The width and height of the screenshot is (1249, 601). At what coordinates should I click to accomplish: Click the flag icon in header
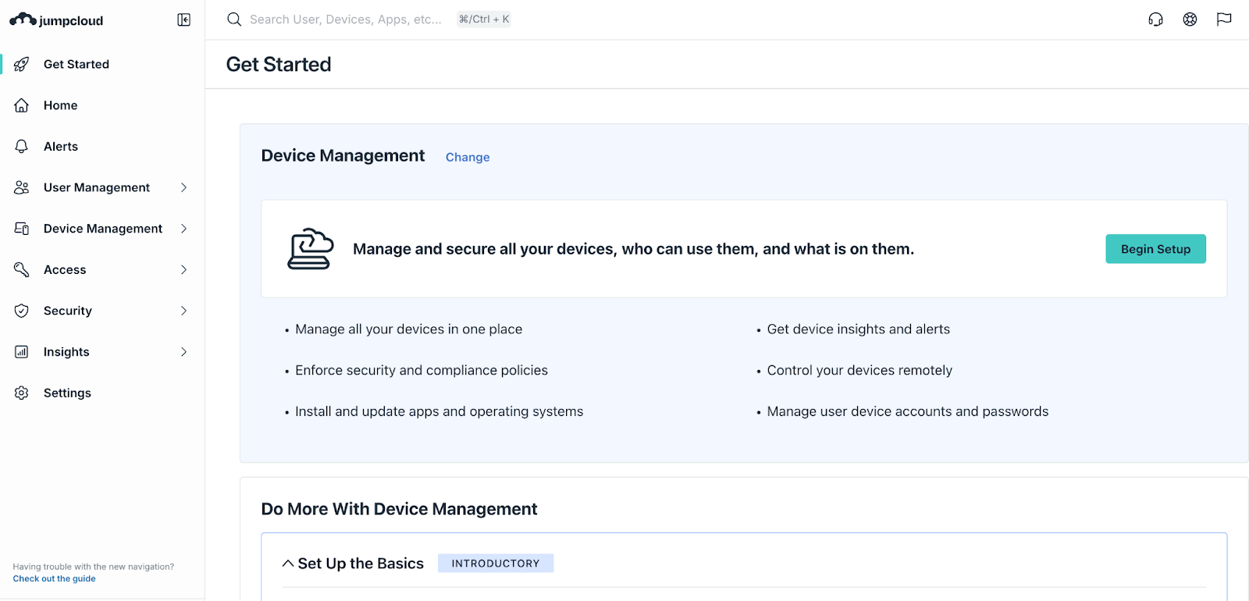coord(1224,20)
